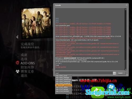
Task: Click the console command input field
Action: click(84, 73)
